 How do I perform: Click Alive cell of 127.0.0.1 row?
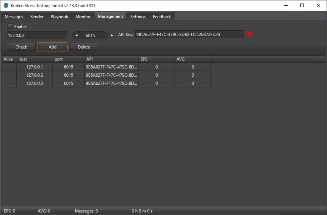9,67
